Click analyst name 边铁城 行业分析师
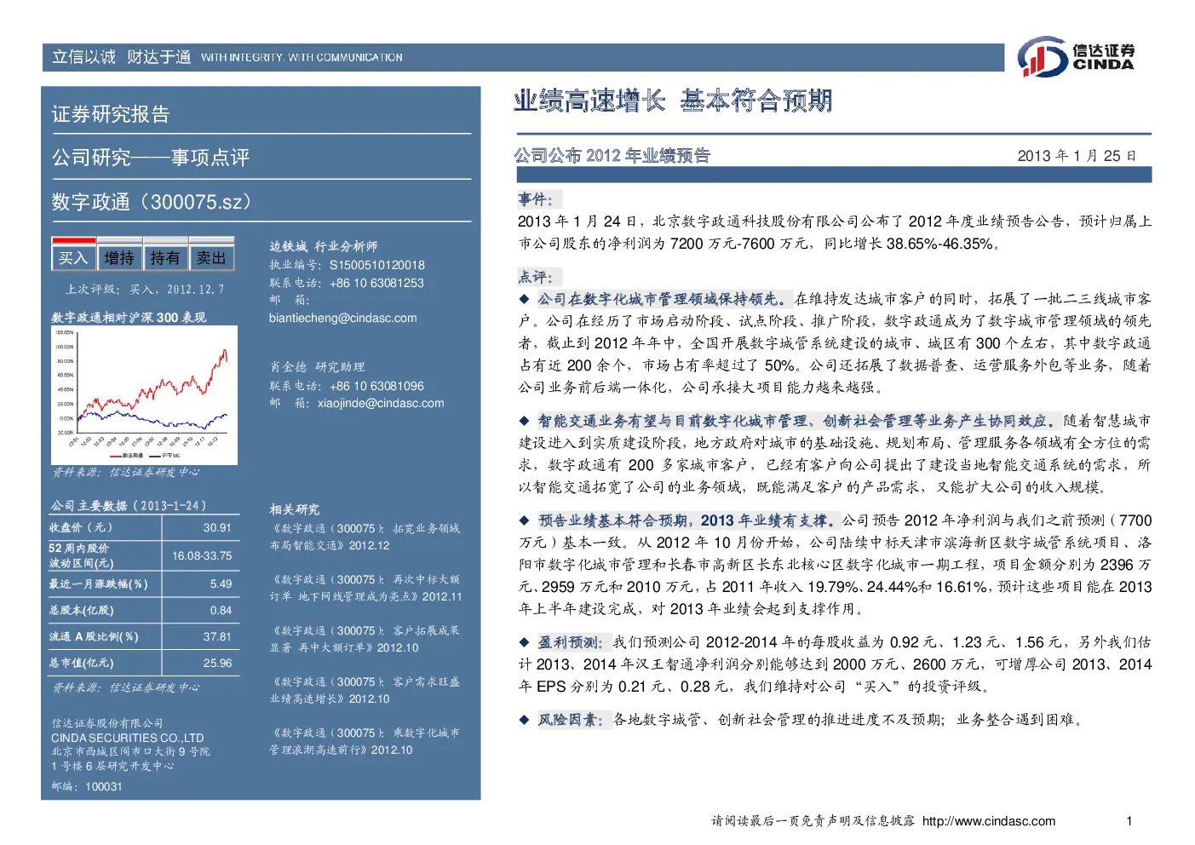Screen dimensions: 1195x845 click(324, 246)
